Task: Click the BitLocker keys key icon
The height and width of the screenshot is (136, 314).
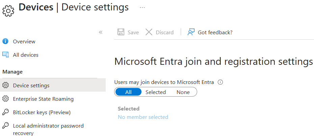Action: click(x=6, y=112)
